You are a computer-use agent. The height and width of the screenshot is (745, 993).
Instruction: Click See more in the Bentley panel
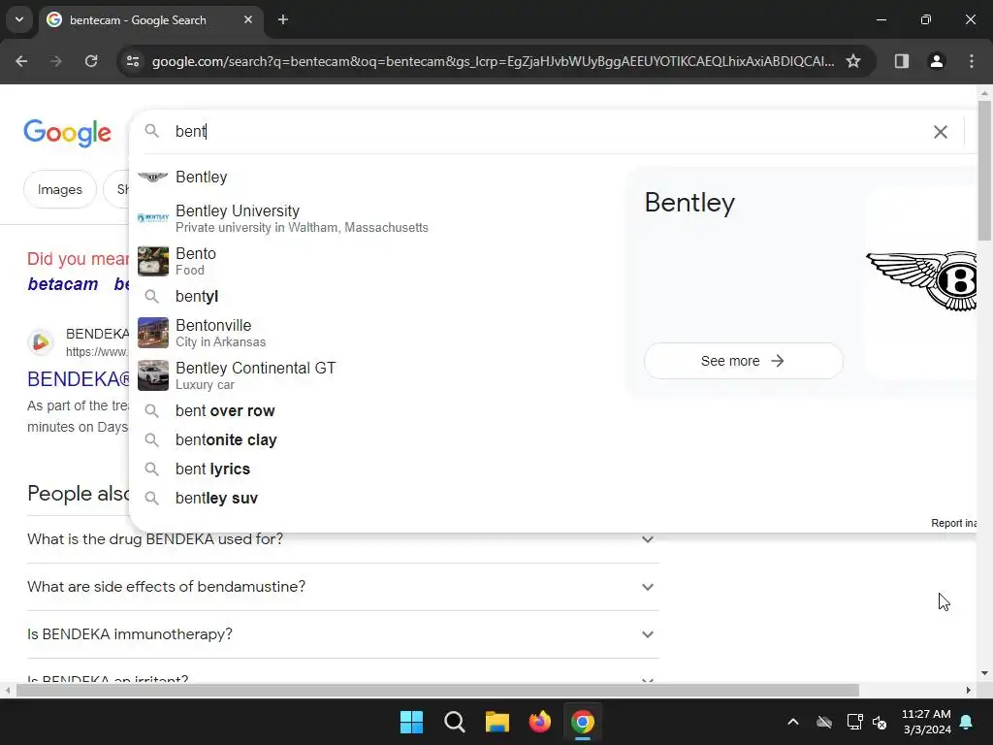click(743, 361)
